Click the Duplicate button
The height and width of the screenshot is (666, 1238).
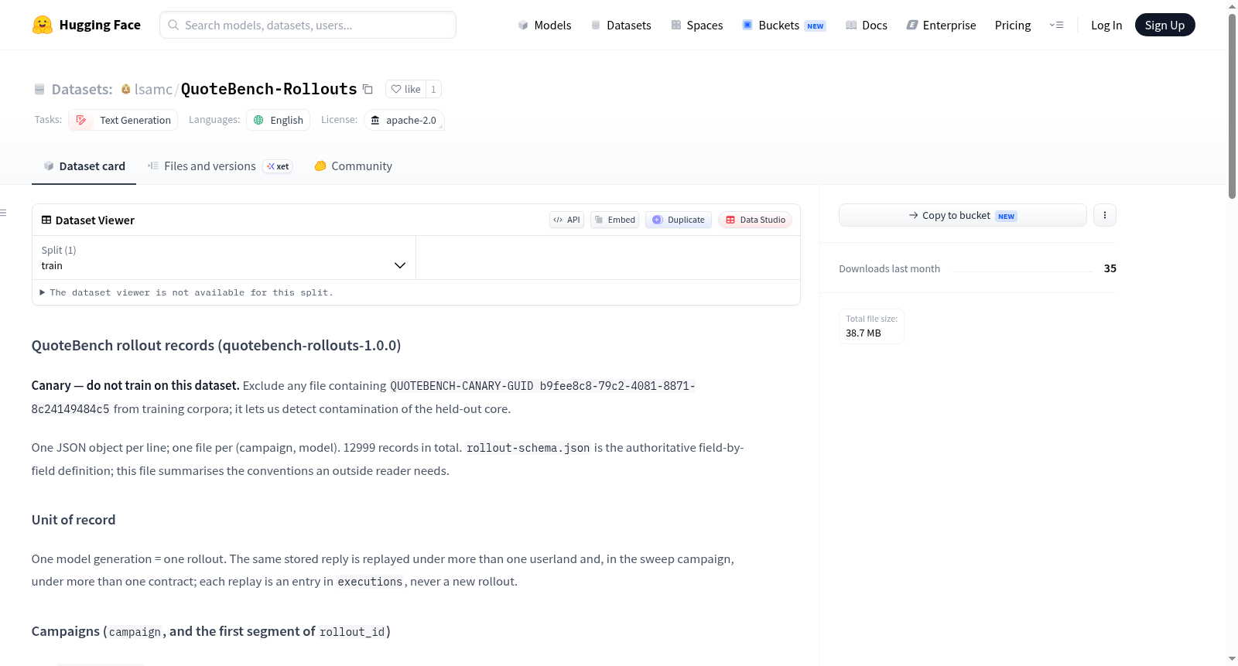(x=679, y=220)
